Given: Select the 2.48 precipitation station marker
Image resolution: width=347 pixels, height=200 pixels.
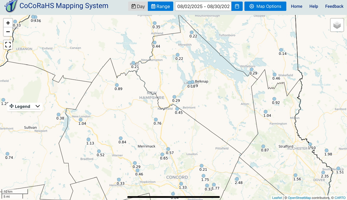Looking at the screenshot, I should 237,179.
